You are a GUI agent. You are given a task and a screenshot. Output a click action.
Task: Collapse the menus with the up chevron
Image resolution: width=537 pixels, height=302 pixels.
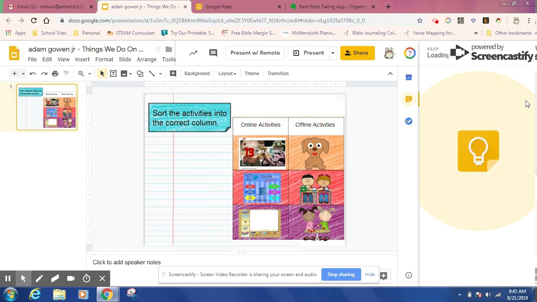[390, 73]
